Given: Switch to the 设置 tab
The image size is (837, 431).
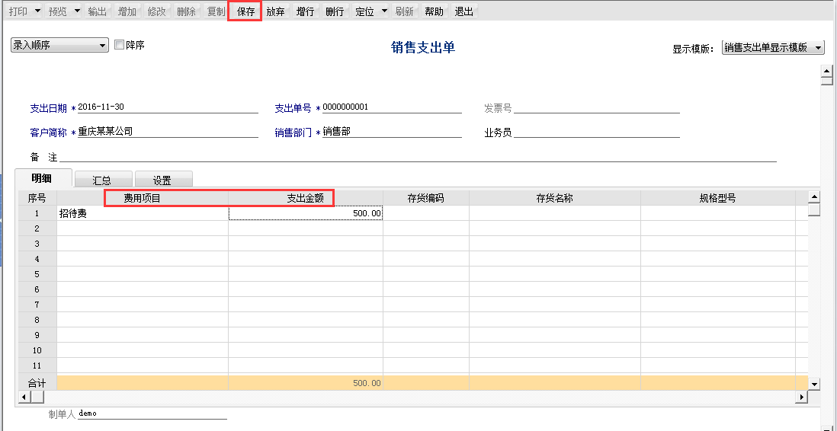Looking at the screenshot, I should tap(162, 180).
